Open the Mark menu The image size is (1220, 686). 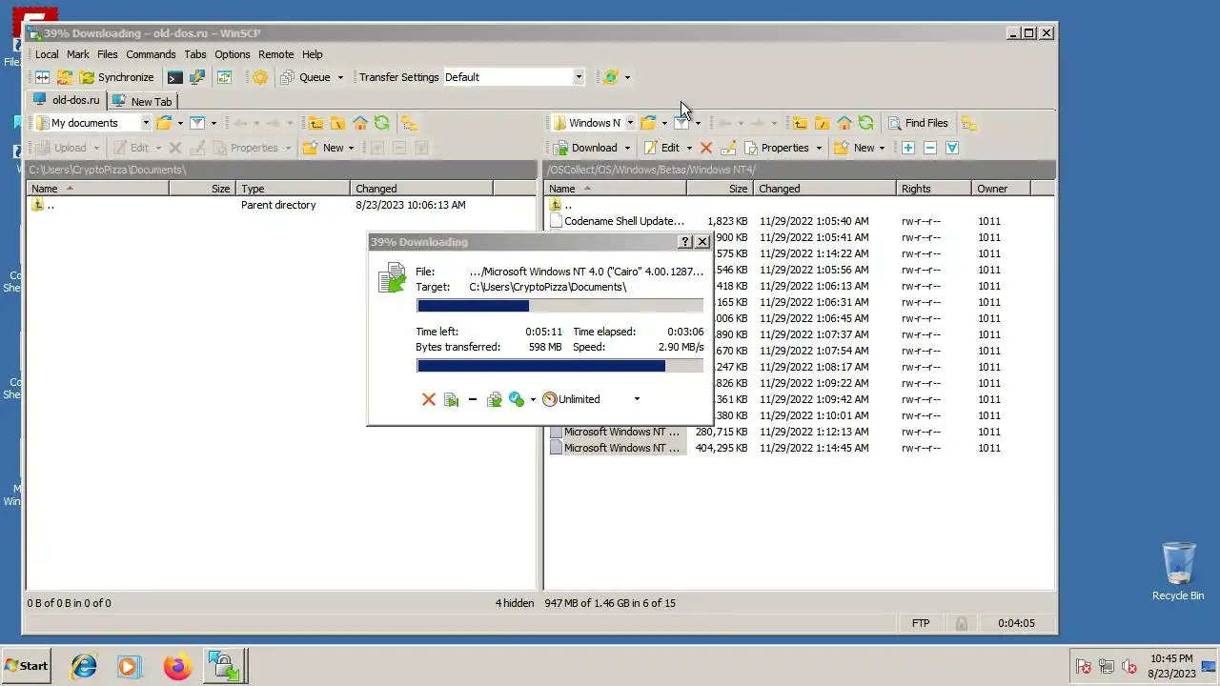pyautogui.click(x=78, y=54)
